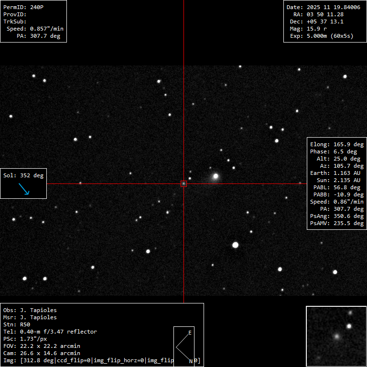Click the letter E on the compass
This screenshot has height=367, width=367.
[x=190, y=333]
